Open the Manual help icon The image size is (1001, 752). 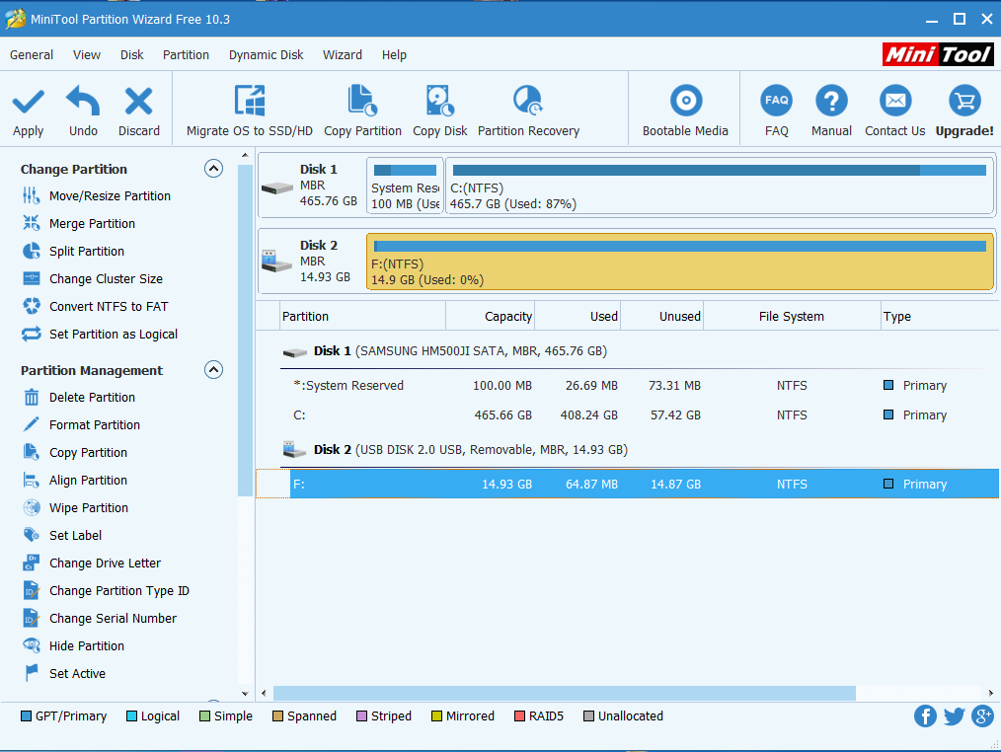831,101
